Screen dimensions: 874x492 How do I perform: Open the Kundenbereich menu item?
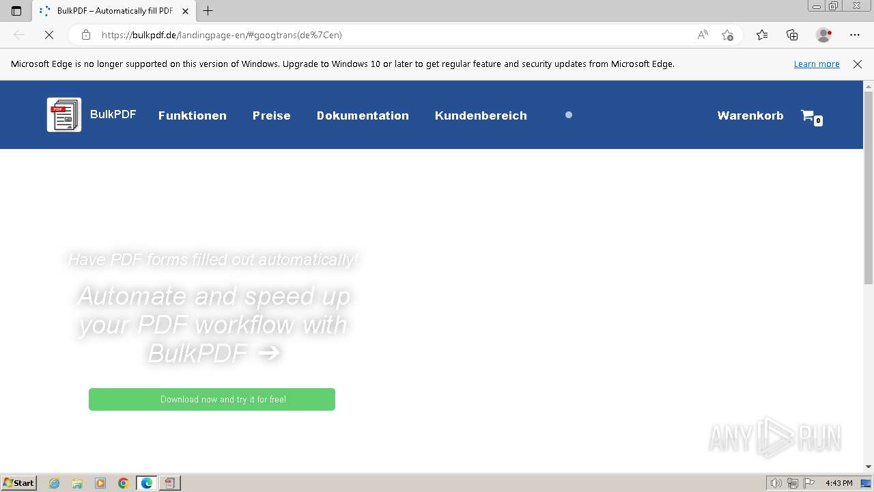point(481,115)
